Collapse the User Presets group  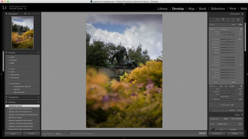pos(9,84)
